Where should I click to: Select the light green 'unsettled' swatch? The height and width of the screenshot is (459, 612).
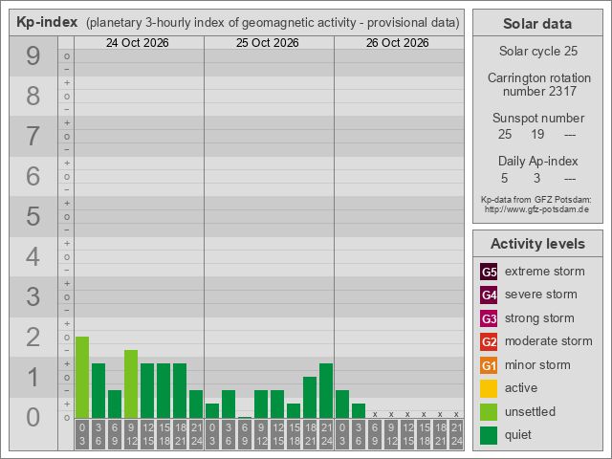(x=489, y=412)
